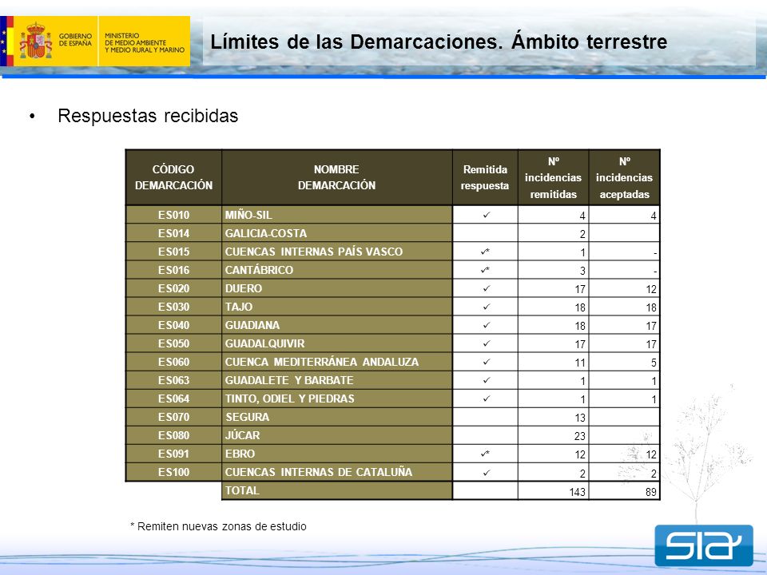Click the starred checkmark in the CANTÁBRICO row

point(485,269)
